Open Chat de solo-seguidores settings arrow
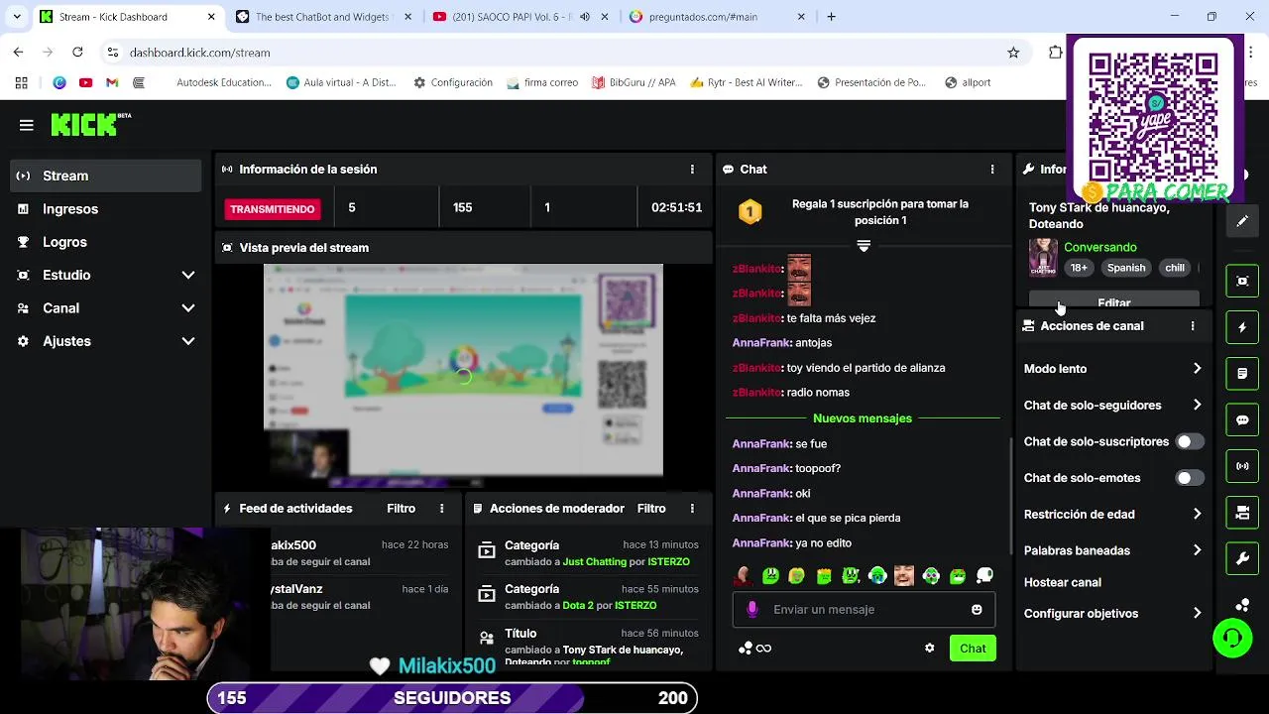This screenshot has height=714, width=1269. click(1197, 405)
